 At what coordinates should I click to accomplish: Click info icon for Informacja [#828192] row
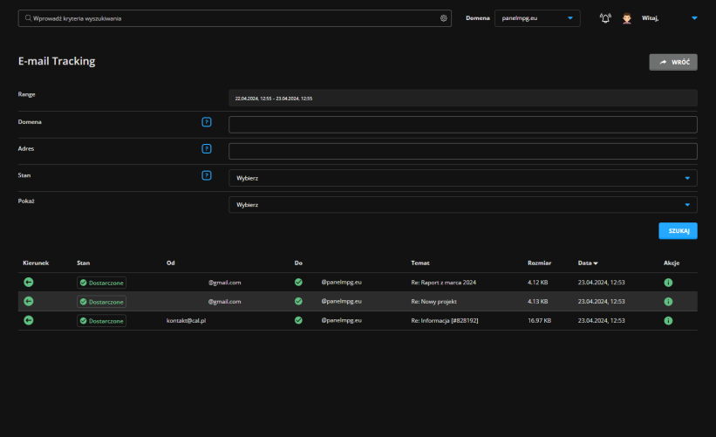(668, 321)
